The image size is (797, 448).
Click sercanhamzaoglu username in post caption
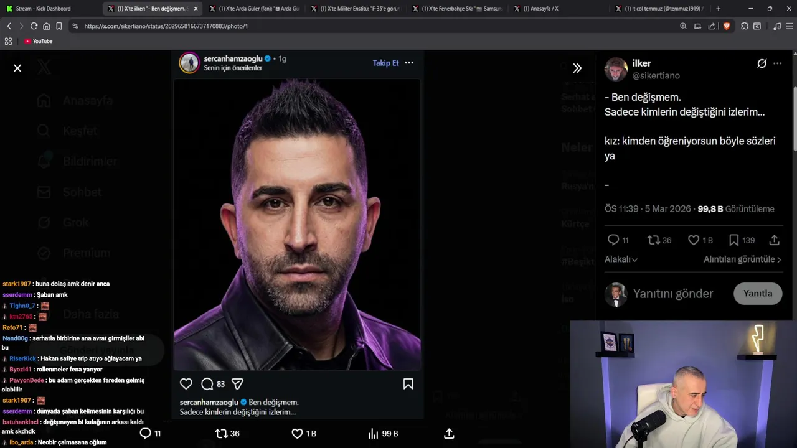[x=209, y=403]
